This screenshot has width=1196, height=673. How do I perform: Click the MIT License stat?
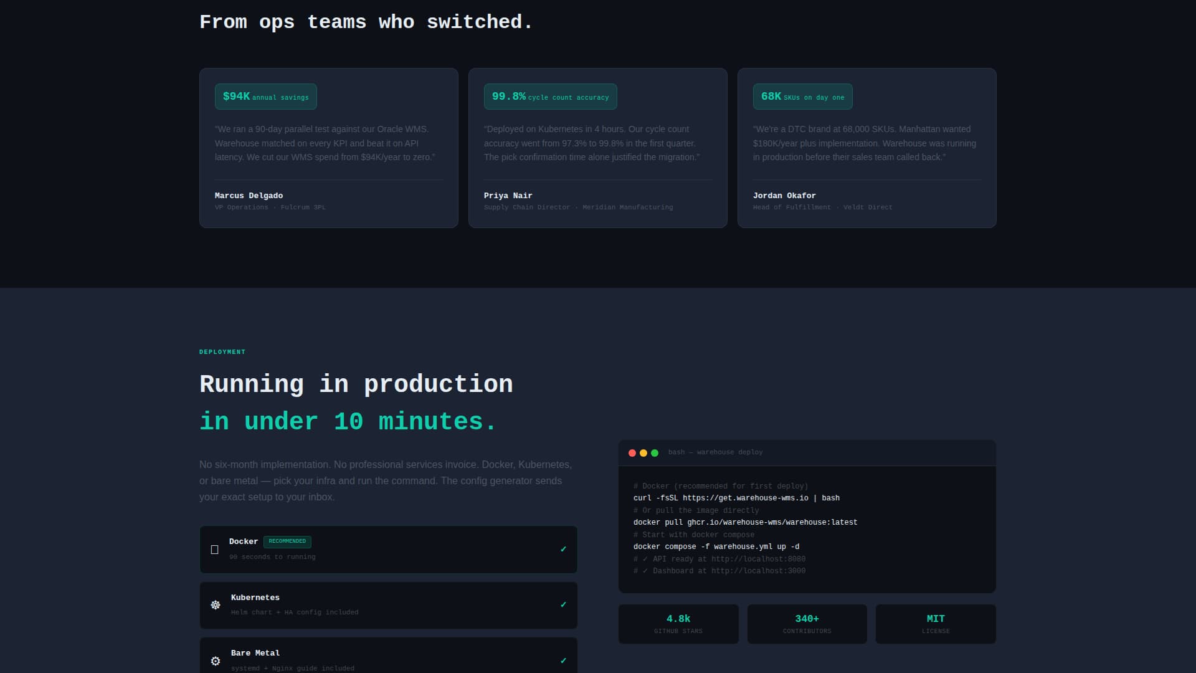click(x=936, y=624)
